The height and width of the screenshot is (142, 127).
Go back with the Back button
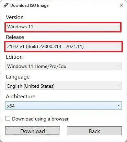(x=94, y=131)
